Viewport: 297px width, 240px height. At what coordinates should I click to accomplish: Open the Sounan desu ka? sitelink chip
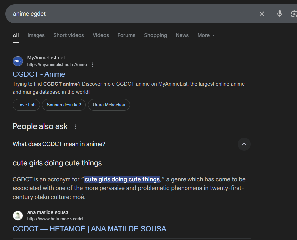point(64,105)
